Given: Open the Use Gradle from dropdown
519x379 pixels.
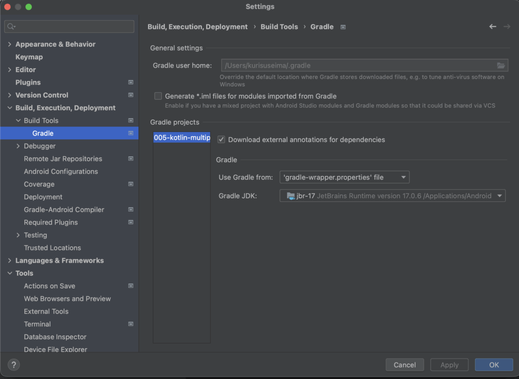Looking at the screenshot, I should click(x=344, y=177).
